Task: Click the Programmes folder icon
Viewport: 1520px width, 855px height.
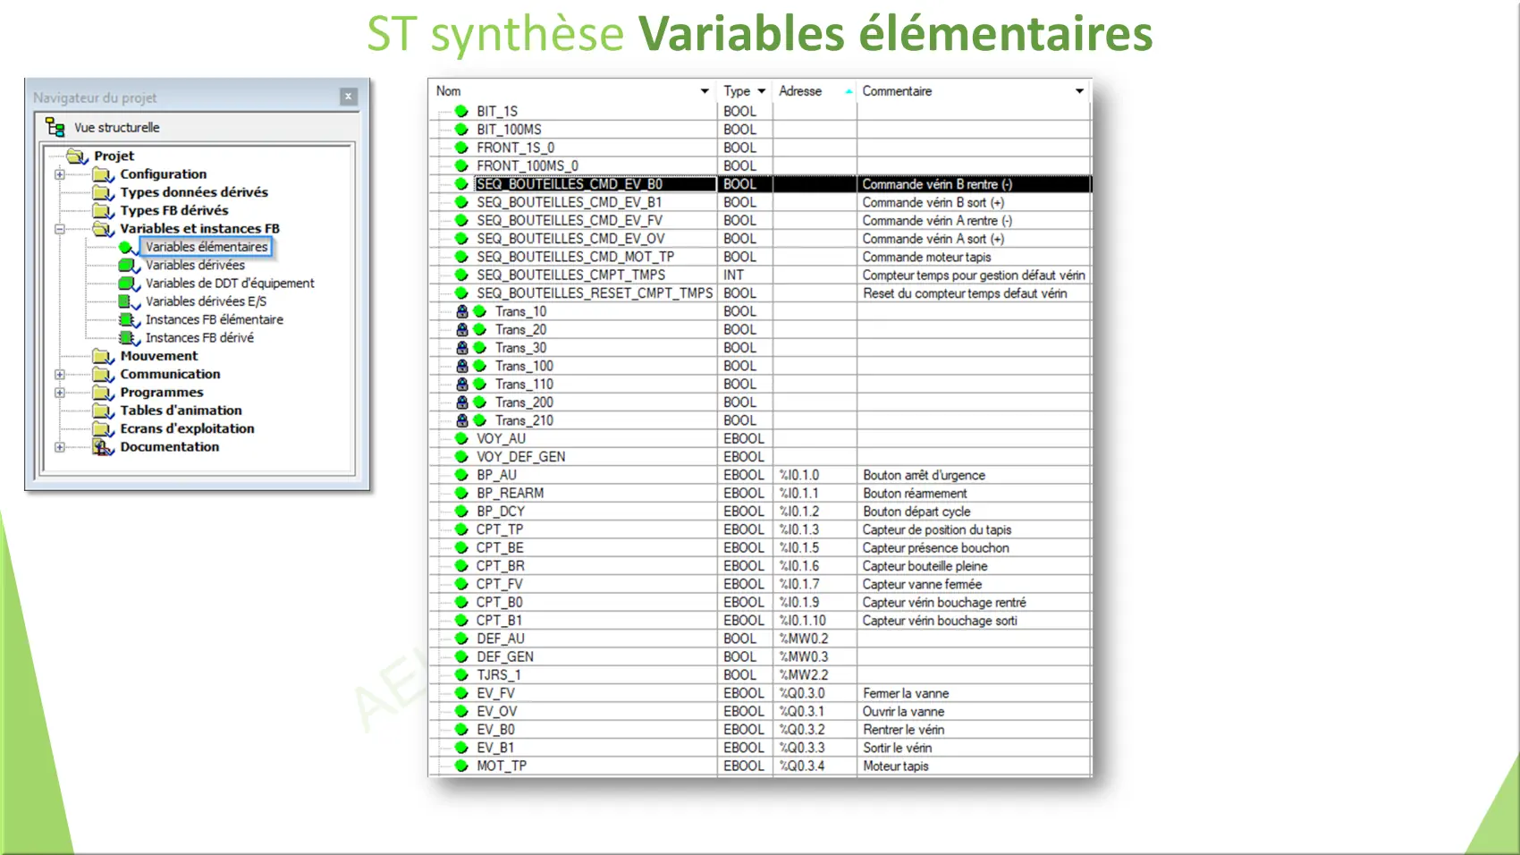Action: point(103,393)
